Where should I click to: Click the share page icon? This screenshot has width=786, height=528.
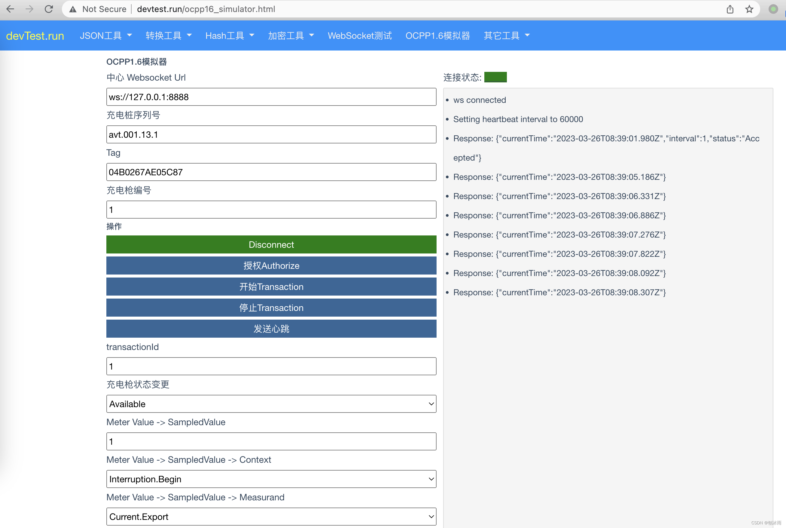730,9
